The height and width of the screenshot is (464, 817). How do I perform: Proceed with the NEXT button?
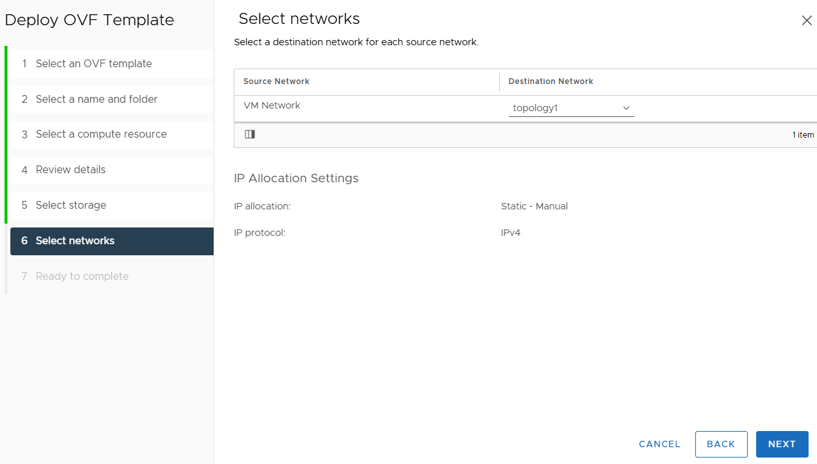pyautogui.click(x=782, y=444)
